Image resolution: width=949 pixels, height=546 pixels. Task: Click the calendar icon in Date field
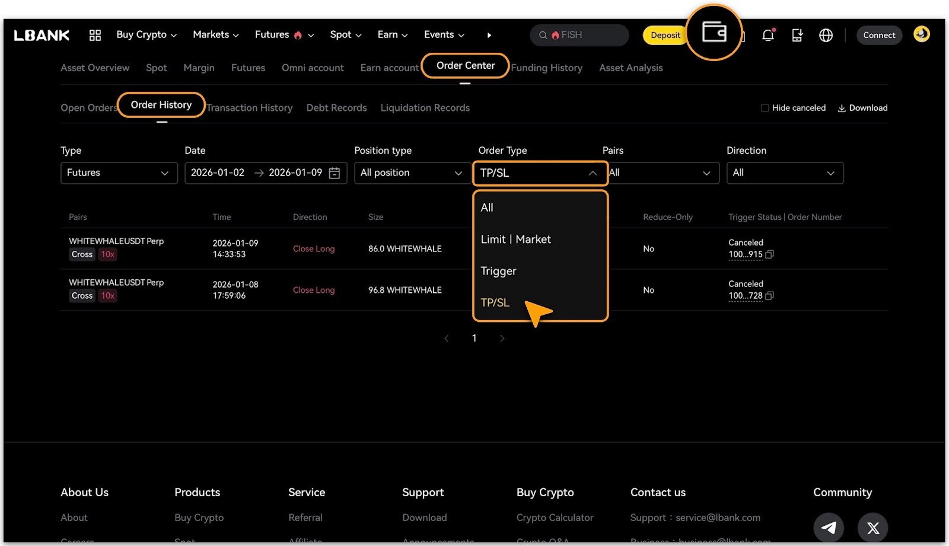335,173
